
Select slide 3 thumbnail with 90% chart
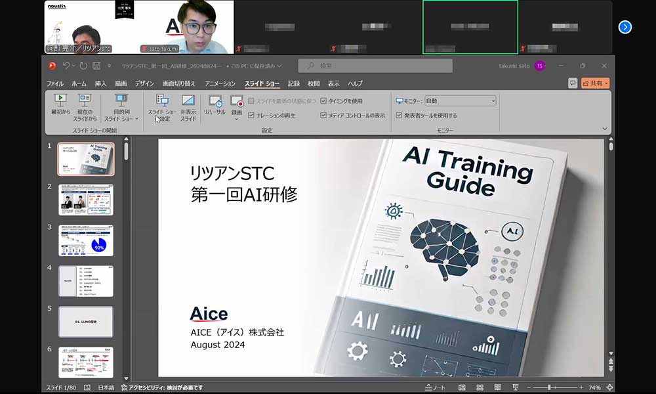click(x=86, y=240)
